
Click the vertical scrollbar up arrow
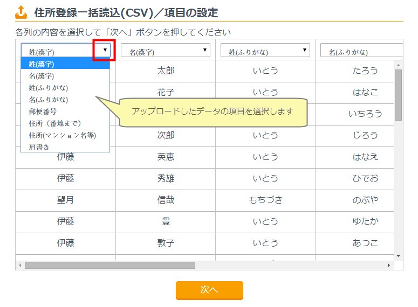pyautogui.click(x=399, y=65)
